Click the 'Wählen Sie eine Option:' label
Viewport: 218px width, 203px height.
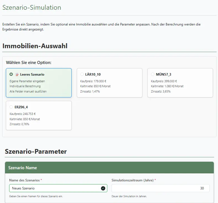pyautogui.click(x=29, y=63)
